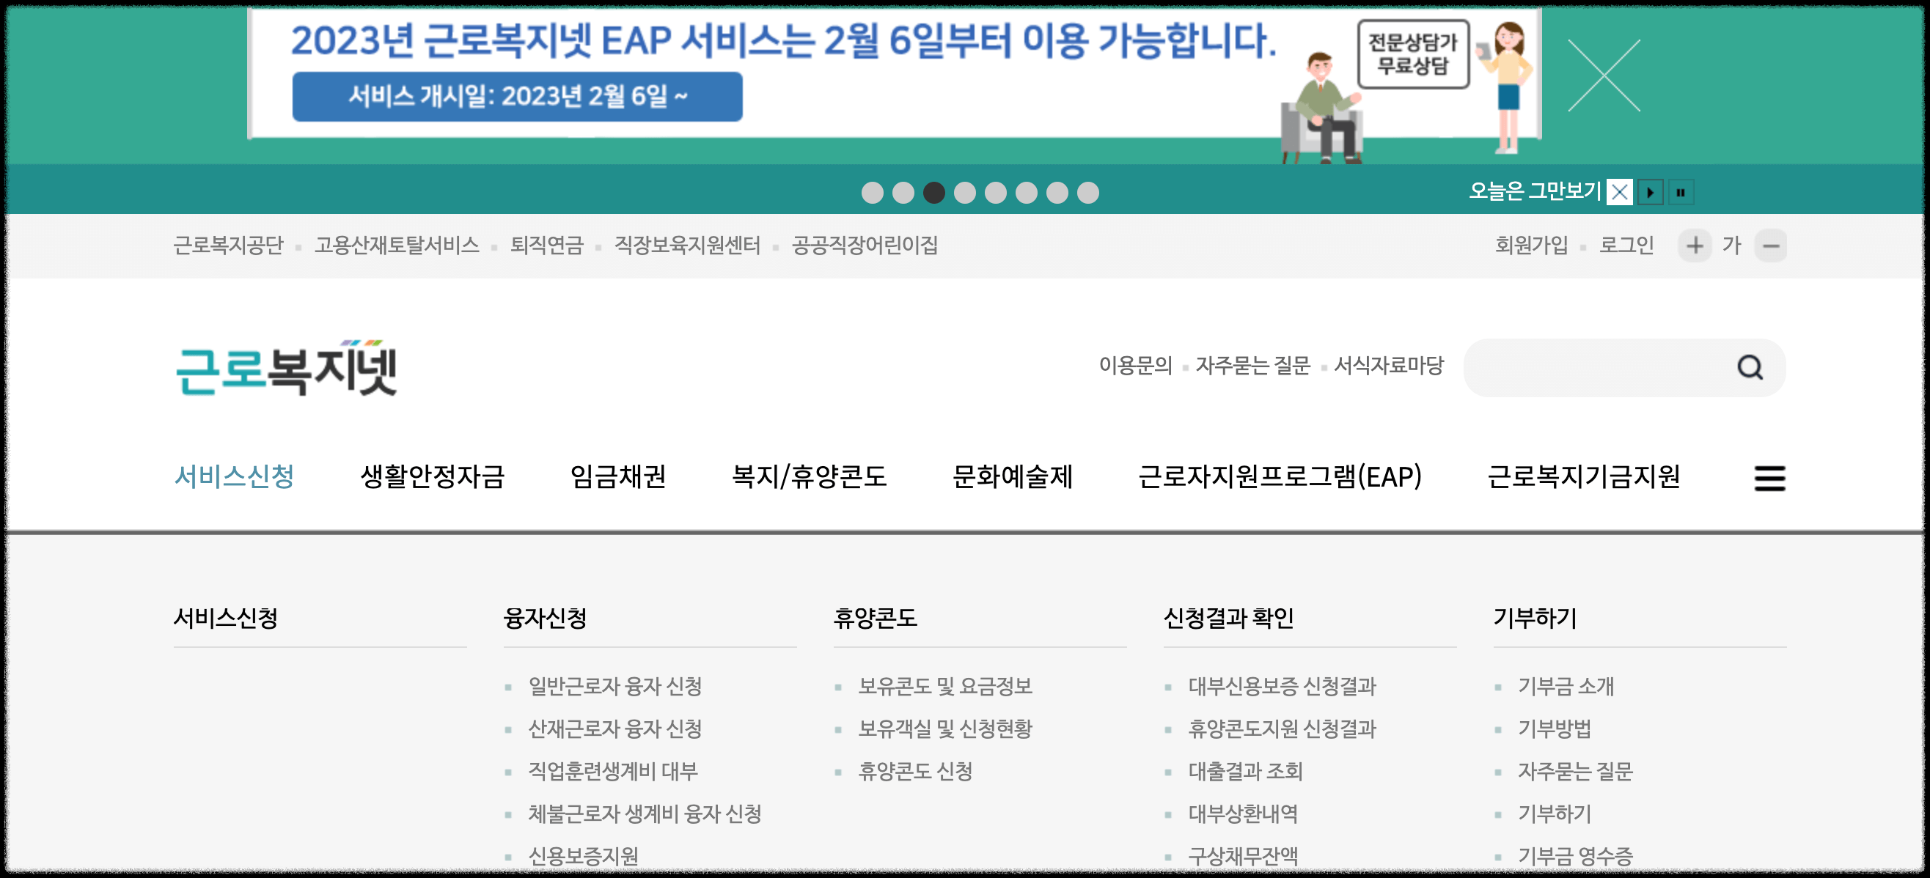Select the fifth banner slide dot
Screen dimensions: 1930x878
[x=996, y=193]
